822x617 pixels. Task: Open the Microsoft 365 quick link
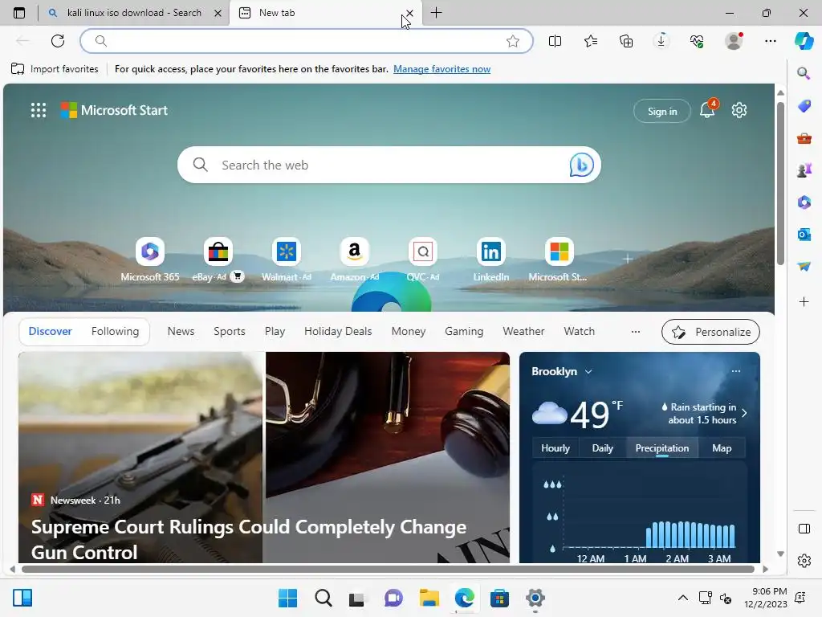[150, 259]
